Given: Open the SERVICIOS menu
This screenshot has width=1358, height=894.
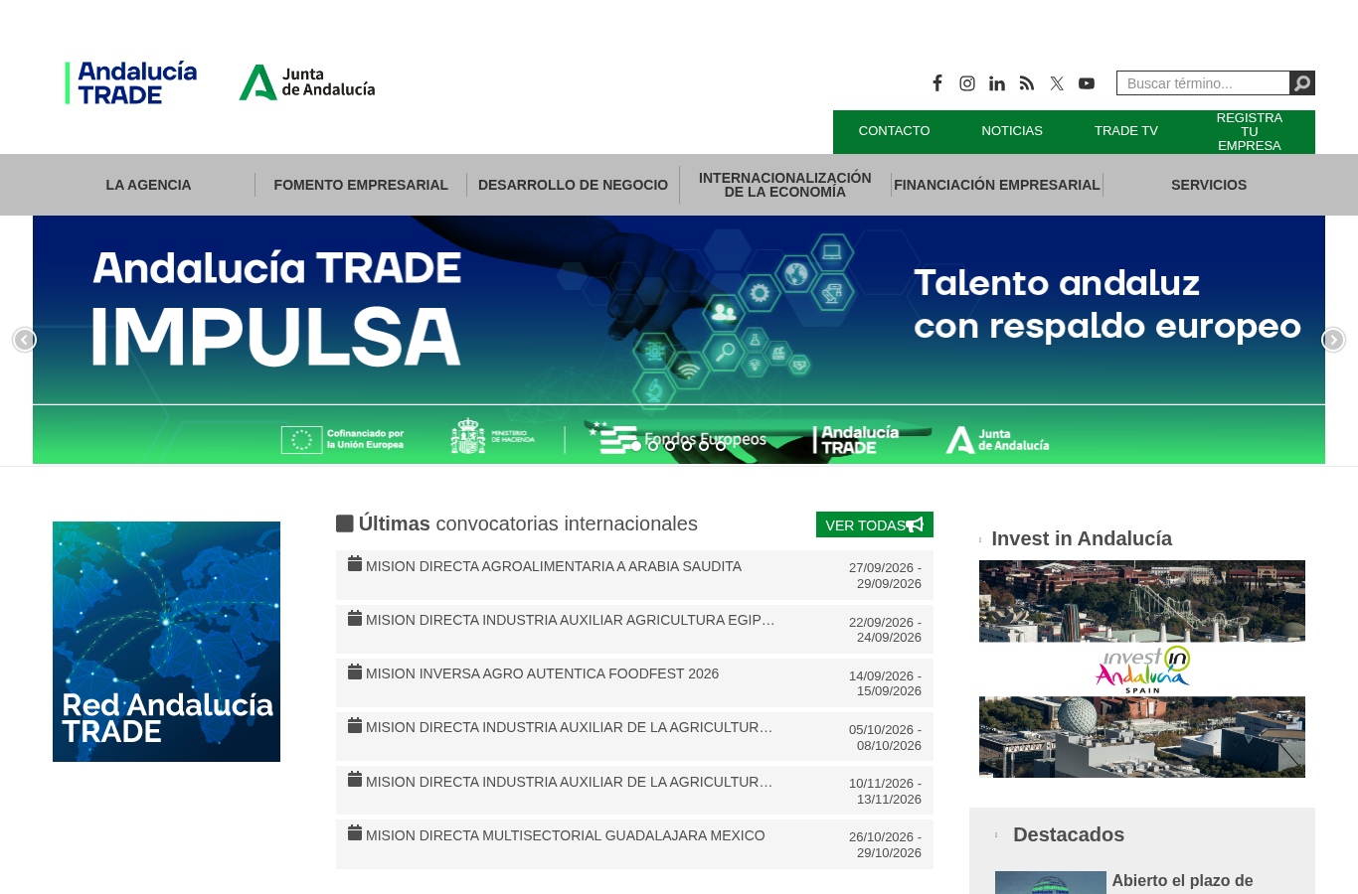Looking at the screenshot, I should (1209, 185).
